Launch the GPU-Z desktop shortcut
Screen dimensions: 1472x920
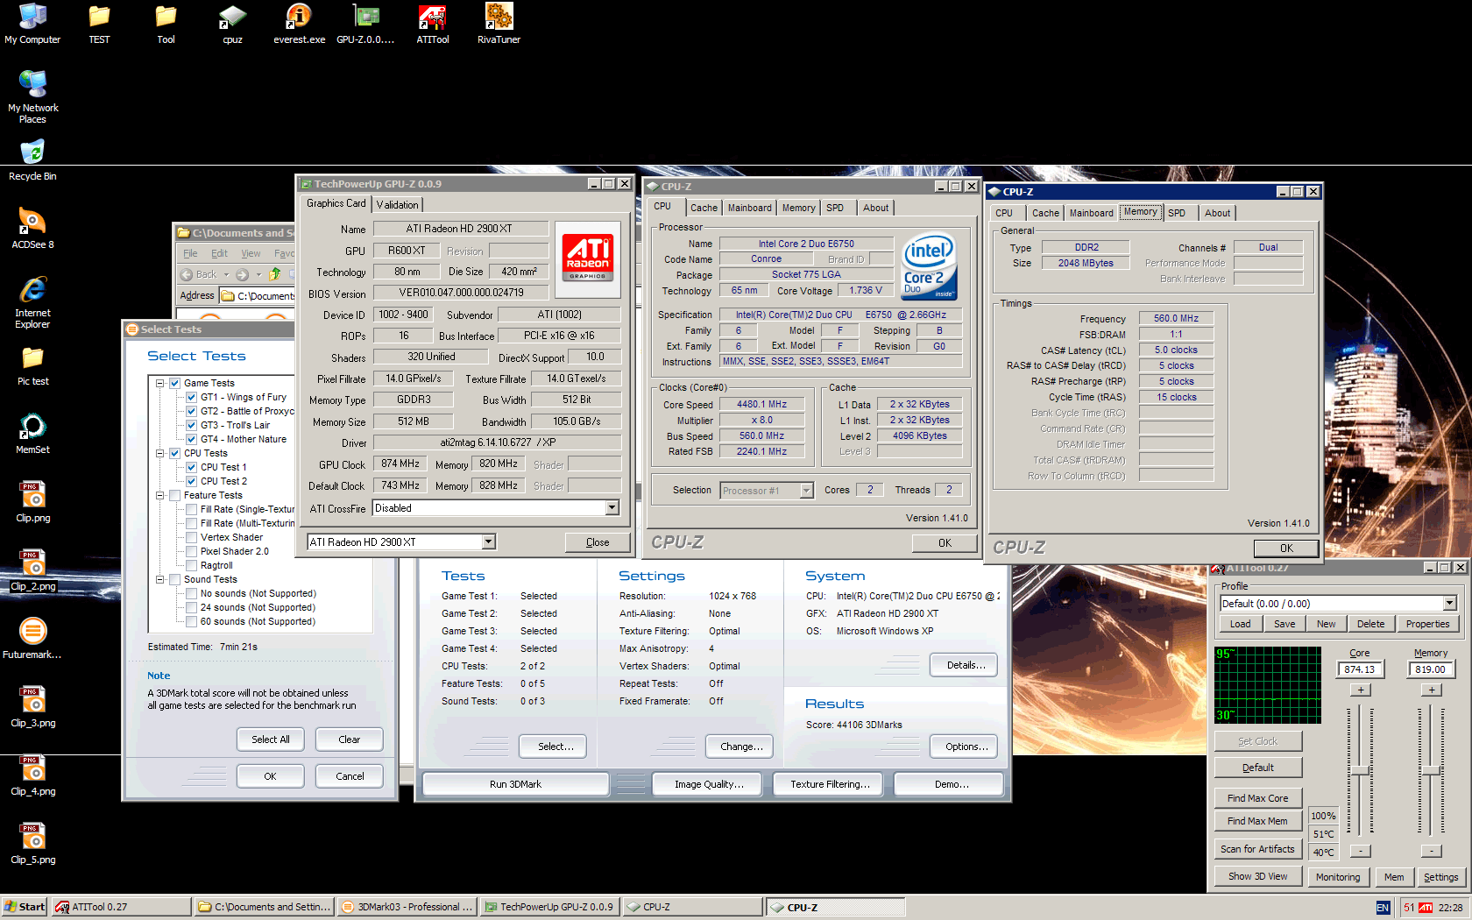(x=365, y=24)
